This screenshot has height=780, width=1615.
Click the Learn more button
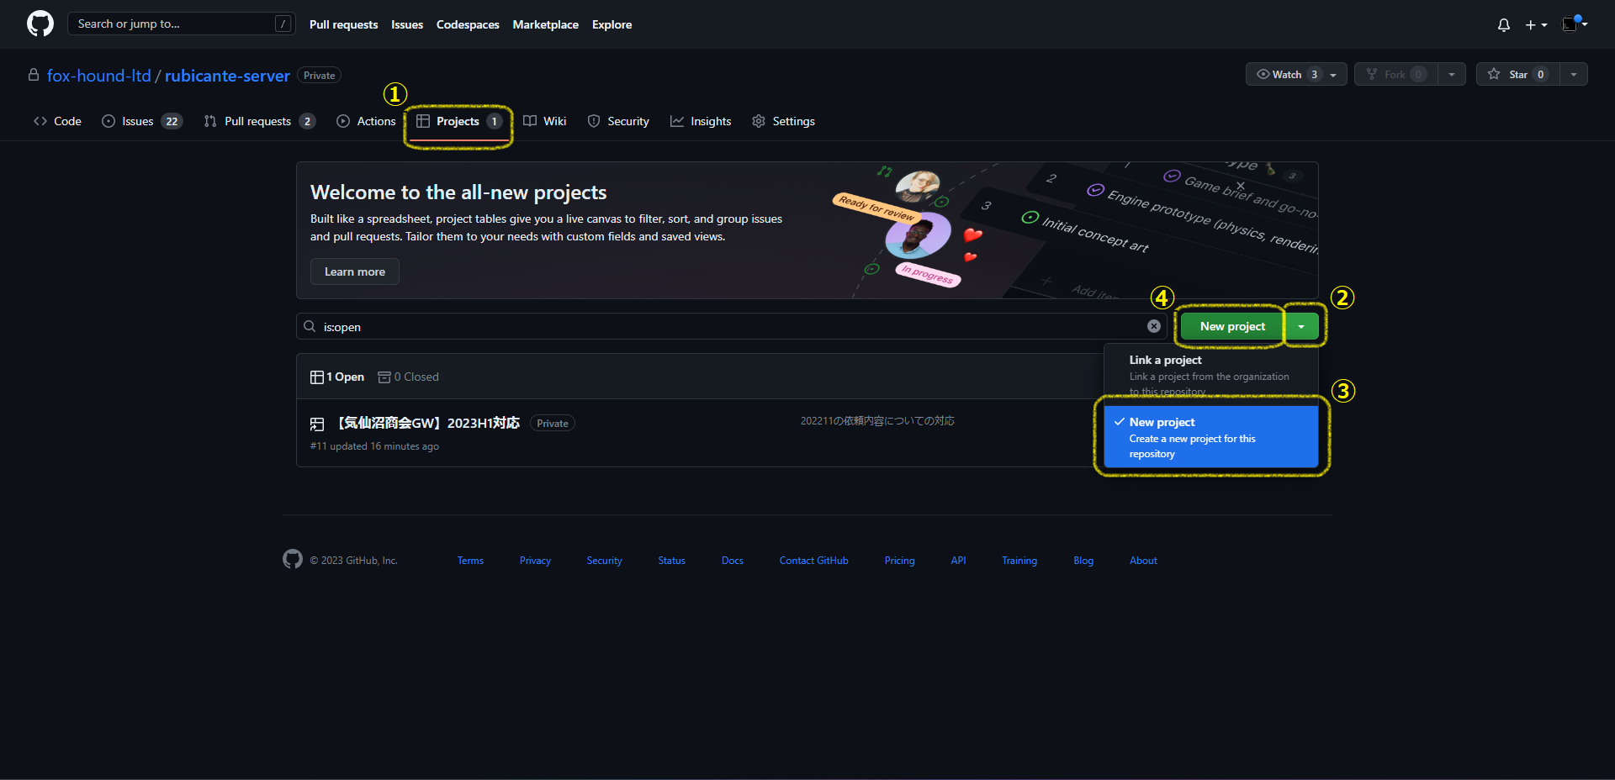(354, 271)
